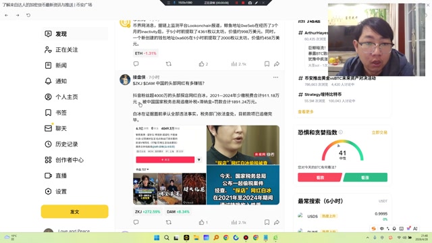
Task: Open 直播 live streaming page
Action: 74,175
